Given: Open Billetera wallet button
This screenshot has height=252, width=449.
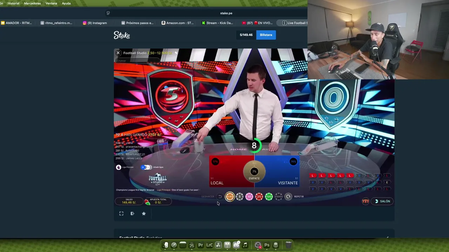Looking at the screenshot, I should [266, 35].
